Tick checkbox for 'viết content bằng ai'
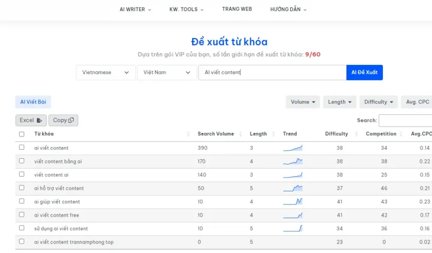Image resolution: width=432 pixels, height=253 pixels. point(22,161)
